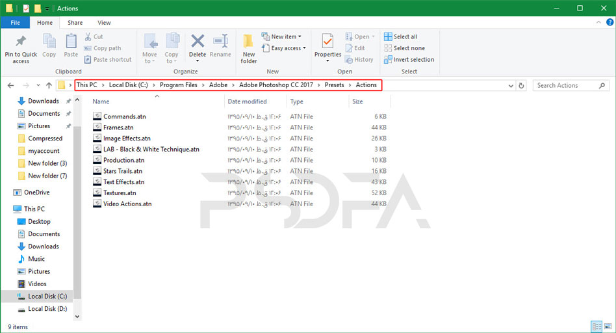The height and width of the screenshot is (333, 616).
Task: Click Invert selection
Action: pos(409,59)
